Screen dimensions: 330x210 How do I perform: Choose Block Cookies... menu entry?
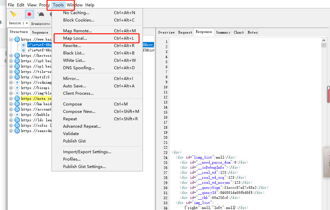97,20
